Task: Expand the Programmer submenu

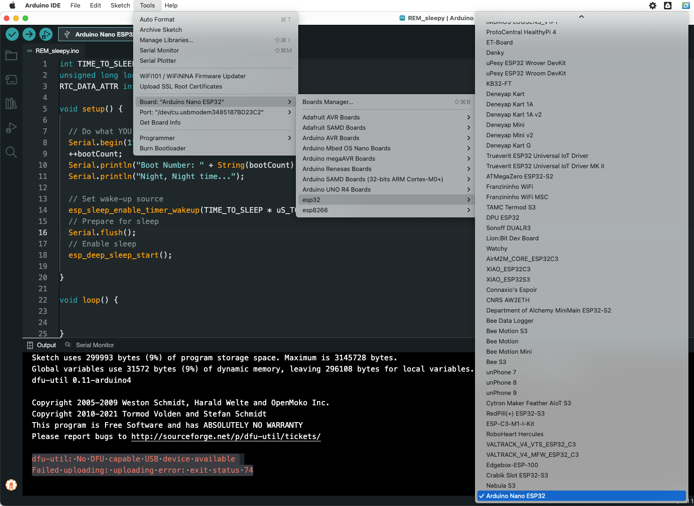Action: click(216, 138)
